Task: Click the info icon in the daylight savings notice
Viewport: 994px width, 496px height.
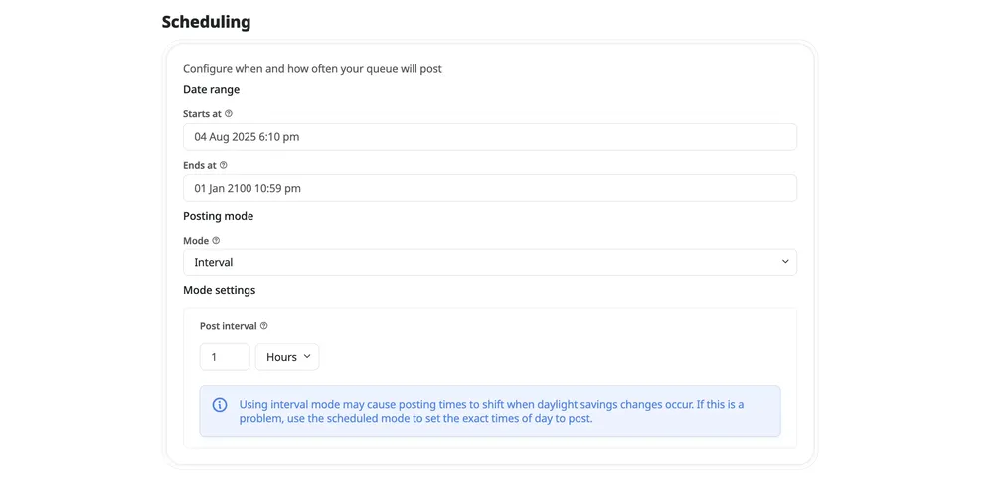Action: [220, 405]
